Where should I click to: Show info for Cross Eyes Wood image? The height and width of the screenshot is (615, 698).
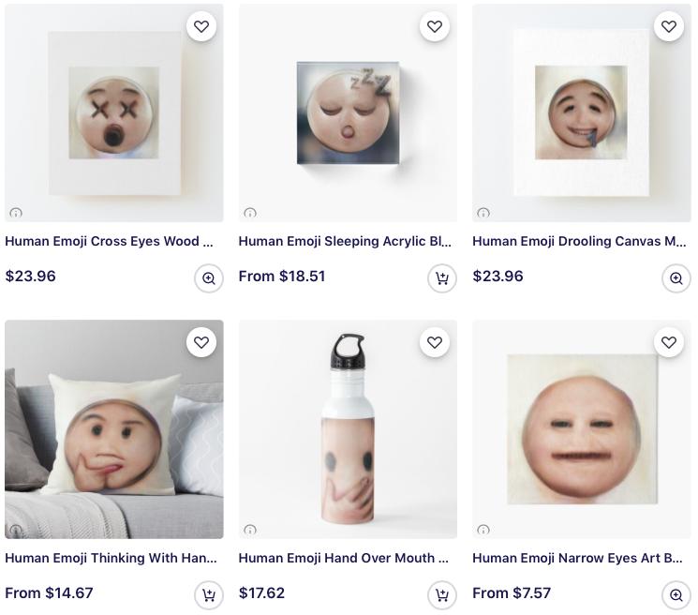pos(16,213)
